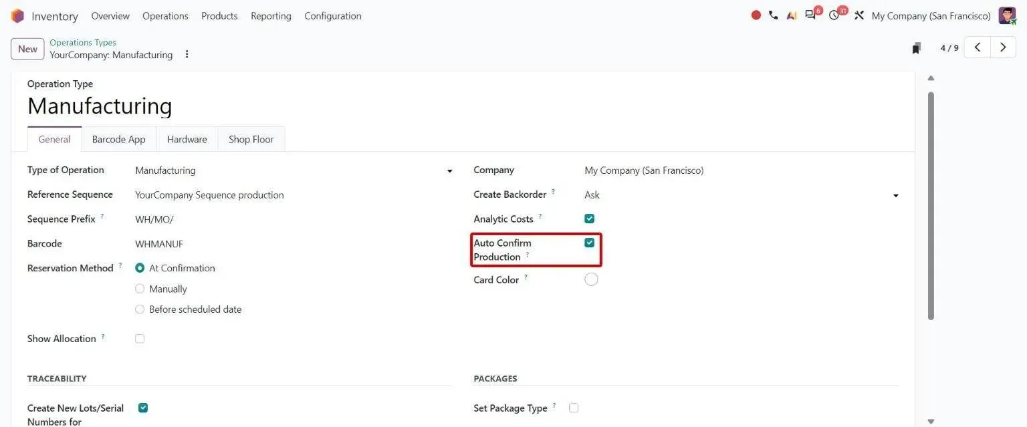The image size is (1027, 427).
Task: Open the AI assistant icon in top bar
Action: click(792, 15)
